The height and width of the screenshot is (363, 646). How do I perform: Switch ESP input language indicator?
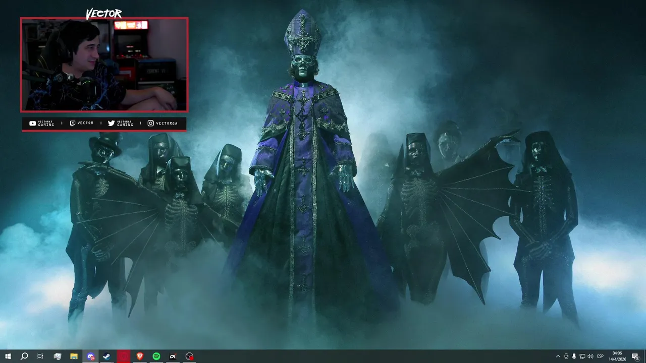pos(601,356)
